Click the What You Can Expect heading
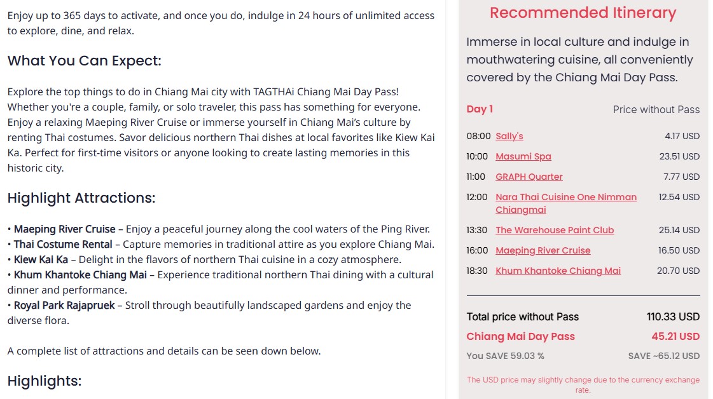This screenshot has width=713, height=399. pos(85,60)
